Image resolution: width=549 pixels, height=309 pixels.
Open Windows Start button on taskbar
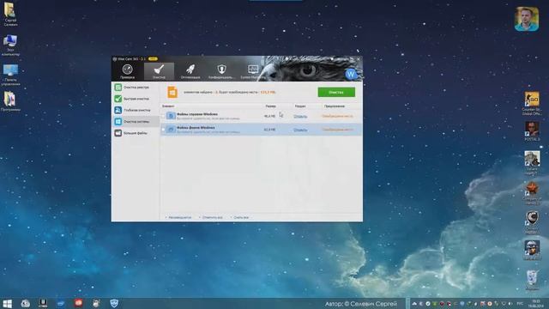point(8,303)
